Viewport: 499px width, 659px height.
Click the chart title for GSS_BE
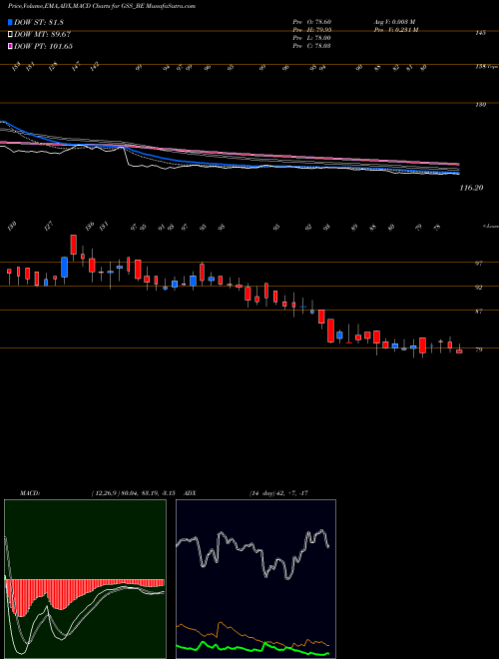coord(101,6)
